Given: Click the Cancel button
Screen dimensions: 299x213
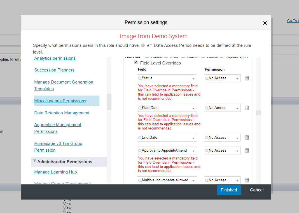Looking at the screenshot, I should pyautogui.click(x=257, y=190).
